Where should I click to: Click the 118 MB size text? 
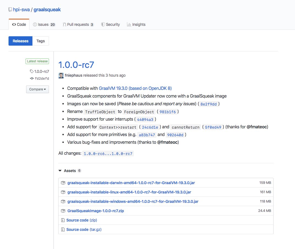(266, 201)
